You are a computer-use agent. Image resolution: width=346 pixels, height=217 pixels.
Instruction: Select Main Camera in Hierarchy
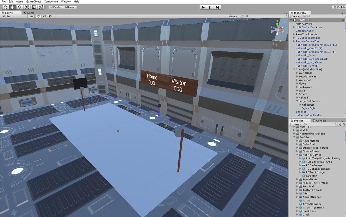304,24
